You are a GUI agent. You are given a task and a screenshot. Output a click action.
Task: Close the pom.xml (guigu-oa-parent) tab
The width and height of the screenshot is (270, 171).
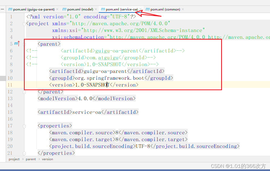pos(57,9)
